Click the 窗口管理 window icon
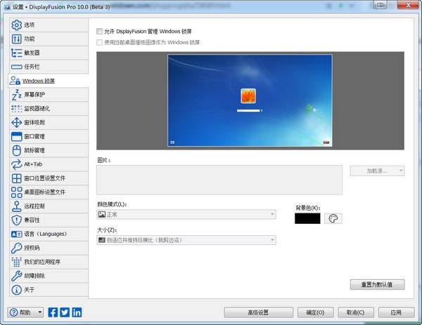 16,136
